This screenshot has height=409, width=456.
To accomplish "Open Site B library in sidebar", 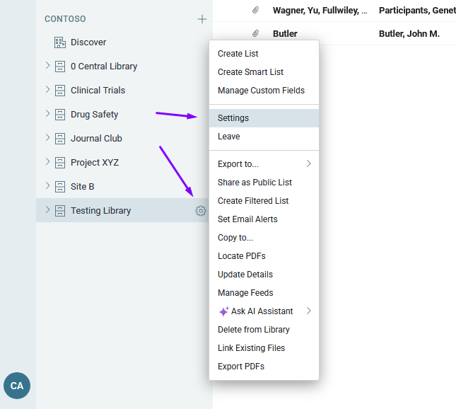I will click(82, 187).
